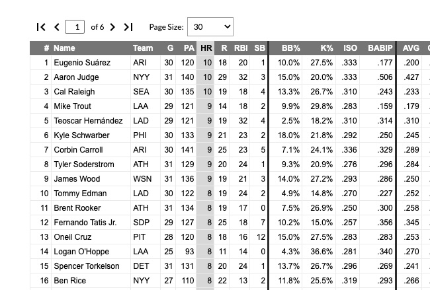Open the NYY team link for Judge
This screenshot has height=290, width=430.
click(x=142, y=77)
